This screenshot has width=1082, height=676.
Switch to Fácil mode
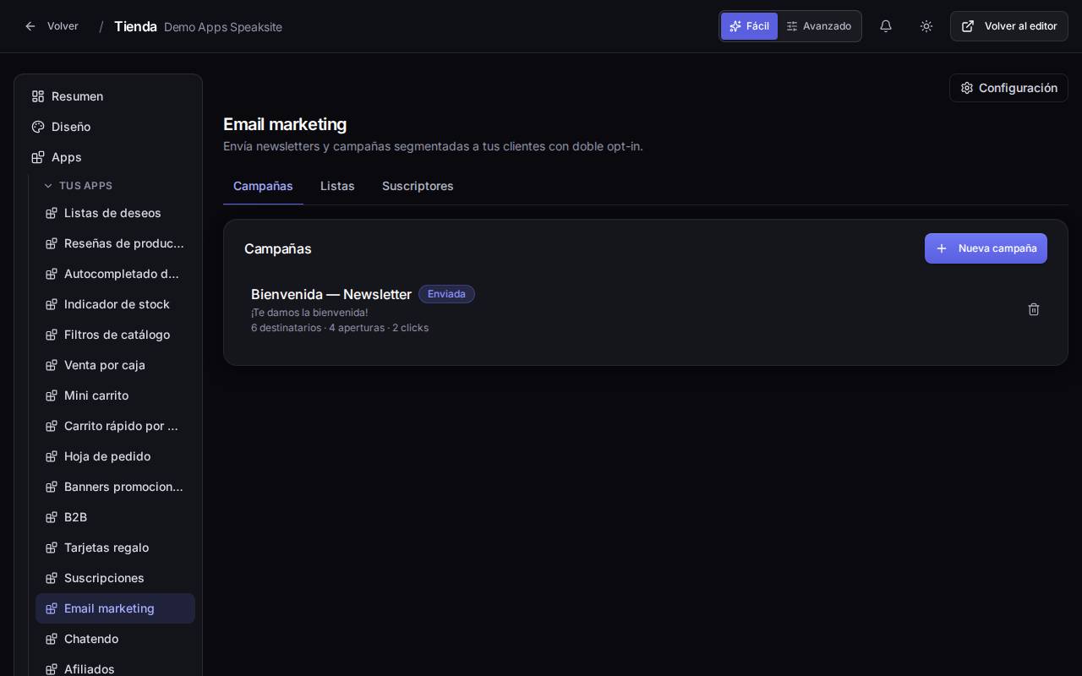pyautogui.click(x=749, y=26)
